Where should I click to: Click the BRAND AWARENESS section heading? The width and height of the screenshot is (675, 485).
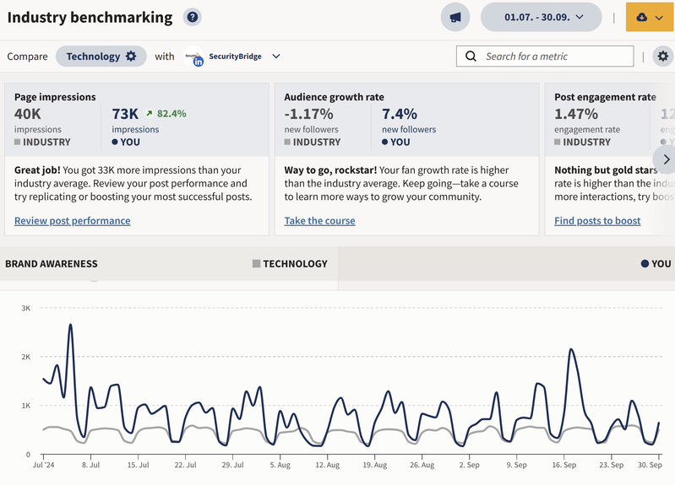[52, 263]
